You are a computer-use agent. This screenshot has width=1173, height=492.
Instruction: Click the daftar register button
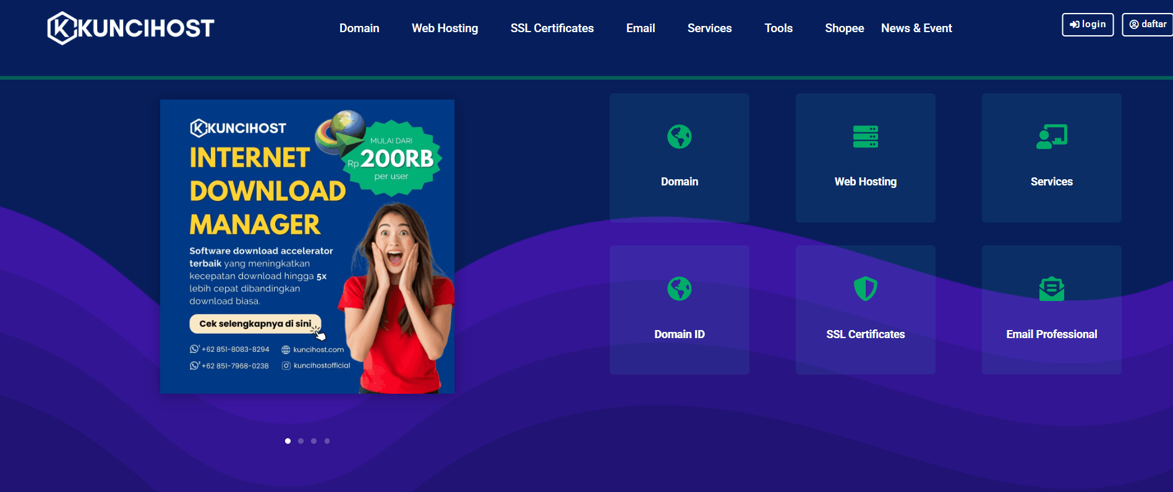click(x=1148, y=25)
